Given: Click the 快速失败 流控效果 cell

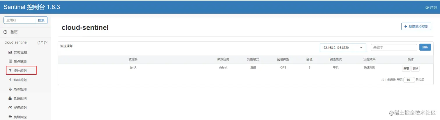Looking at the screenshot, I should 370,67.
